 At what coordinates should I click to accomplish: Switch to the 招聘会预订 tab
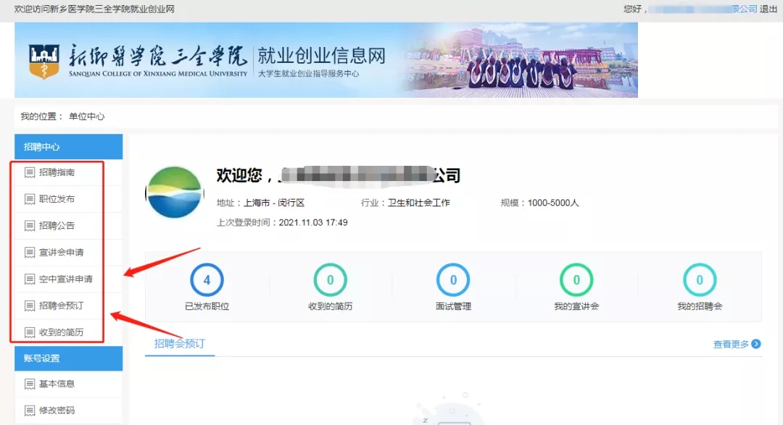tap(180, 344)
